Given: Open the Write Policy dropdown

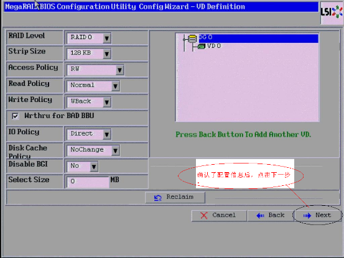Looking at the screenshot, I should click(x=89, y=102).
